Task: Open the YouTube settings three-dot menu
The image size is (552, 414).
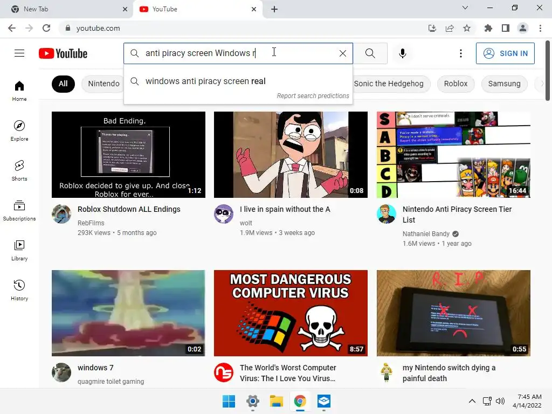Action: click(460, 53)
